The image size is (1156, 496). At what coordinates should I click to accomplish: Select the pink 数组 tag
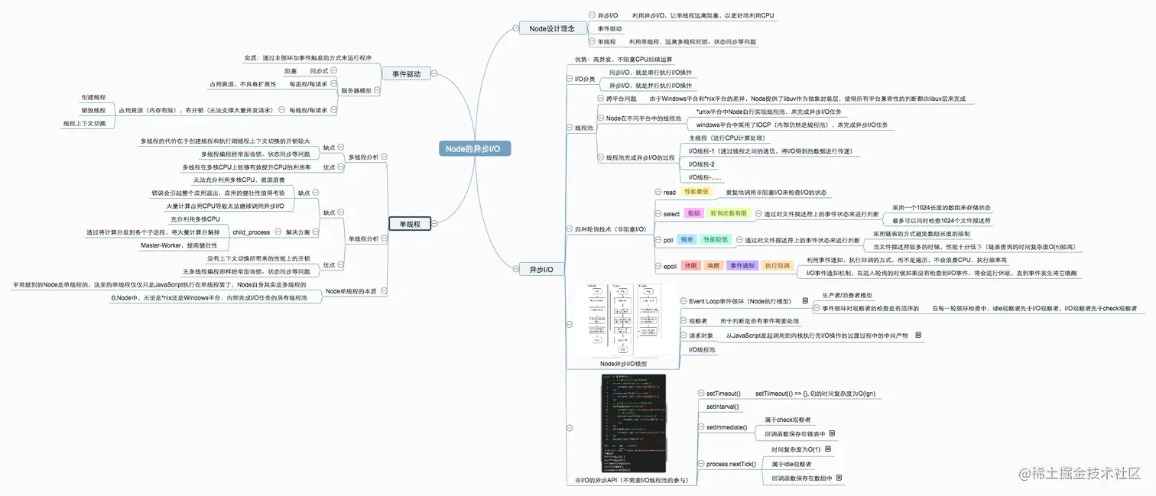[693, 214]
